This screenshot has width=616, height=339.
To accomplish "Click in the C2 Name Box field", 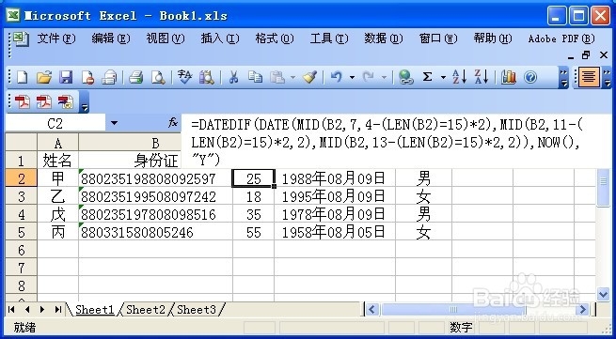I will coord(55,123).
